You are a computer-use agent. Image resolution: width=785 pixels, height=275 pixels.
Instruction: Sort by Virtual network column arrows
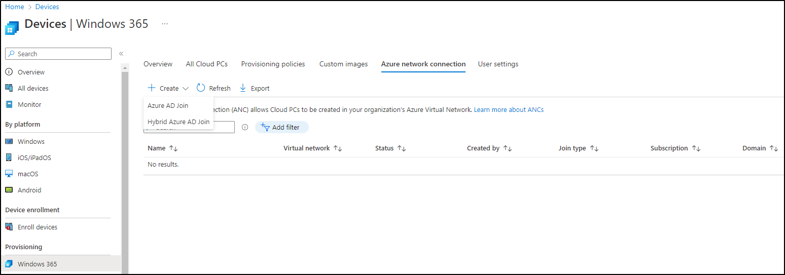[x=338, y=148]
